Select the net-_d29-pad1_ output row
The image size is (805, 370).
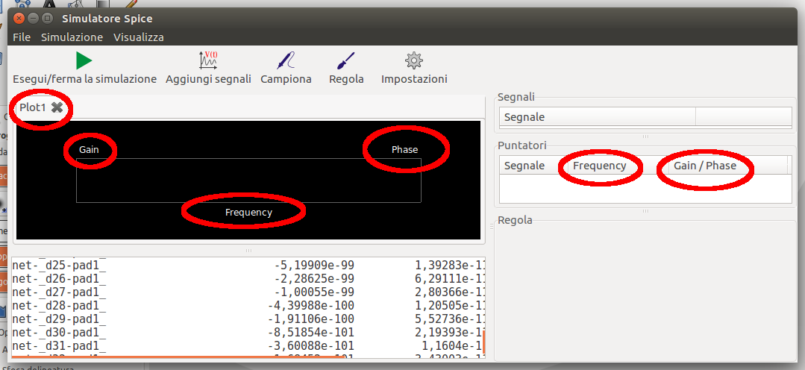point(248,319)
